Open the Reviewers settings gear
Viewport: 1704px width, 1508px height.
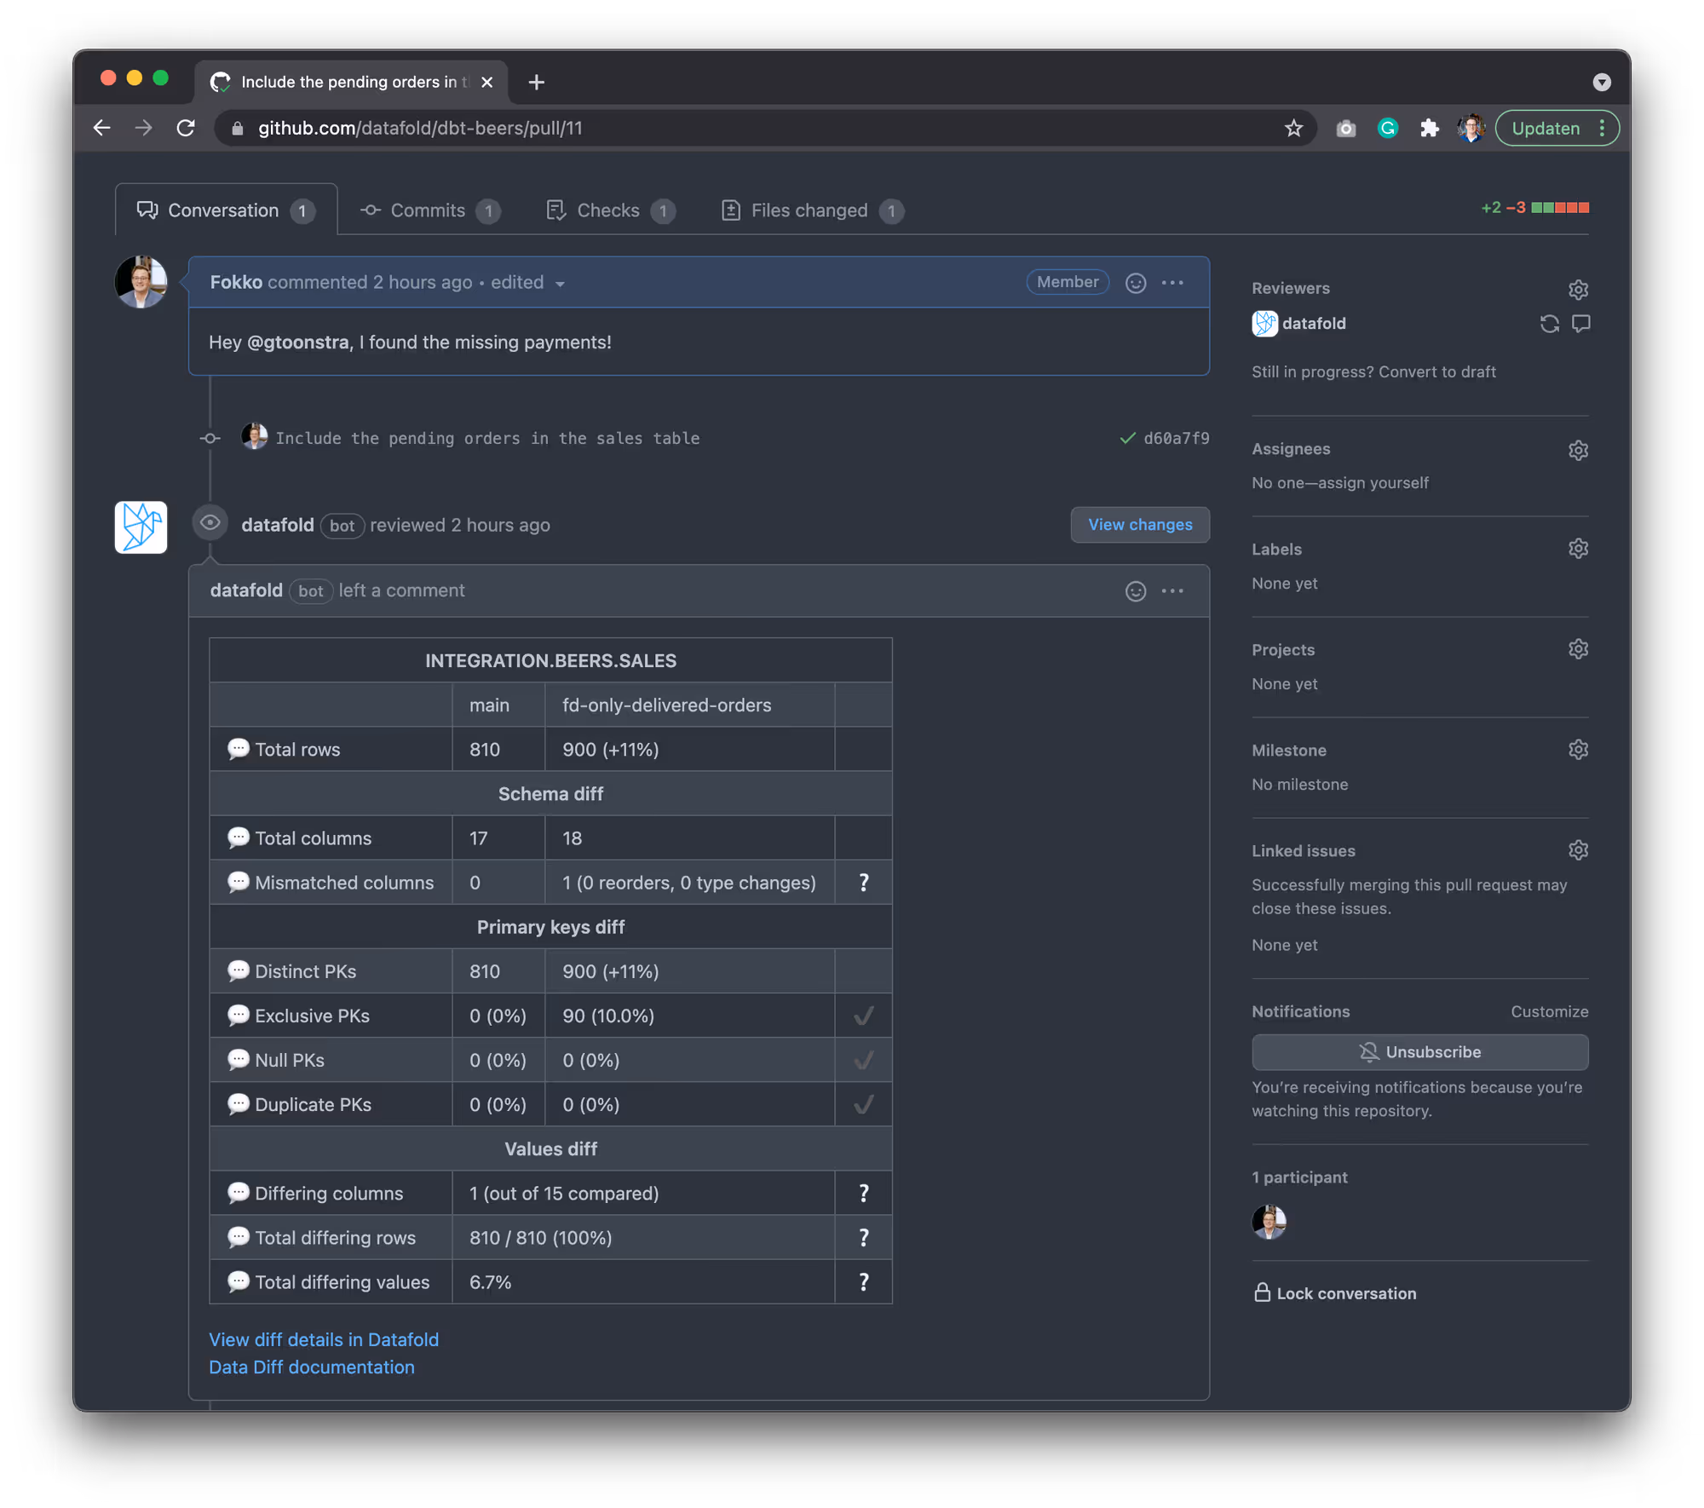point(1578,289)
